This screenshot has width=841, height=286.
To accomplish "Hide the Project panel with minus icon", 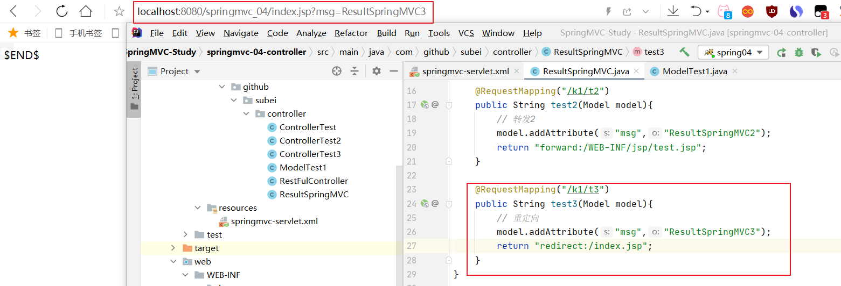I will click(x=393, y=71).
